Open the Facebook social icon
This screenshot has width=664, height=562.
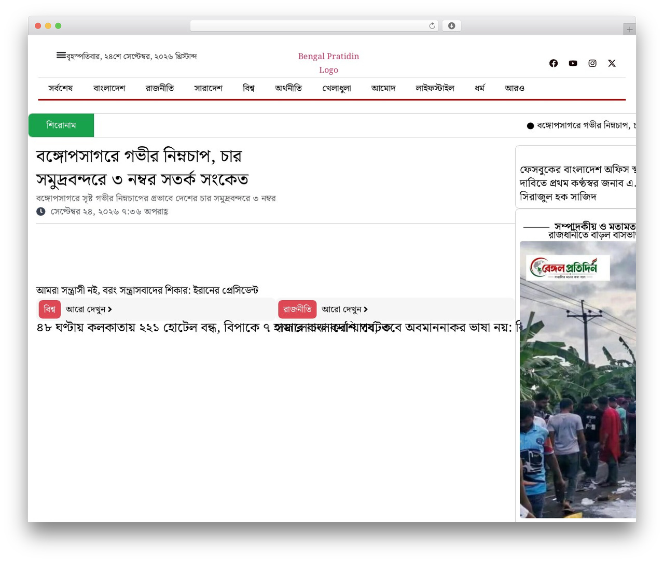click(x=554, y=63)
